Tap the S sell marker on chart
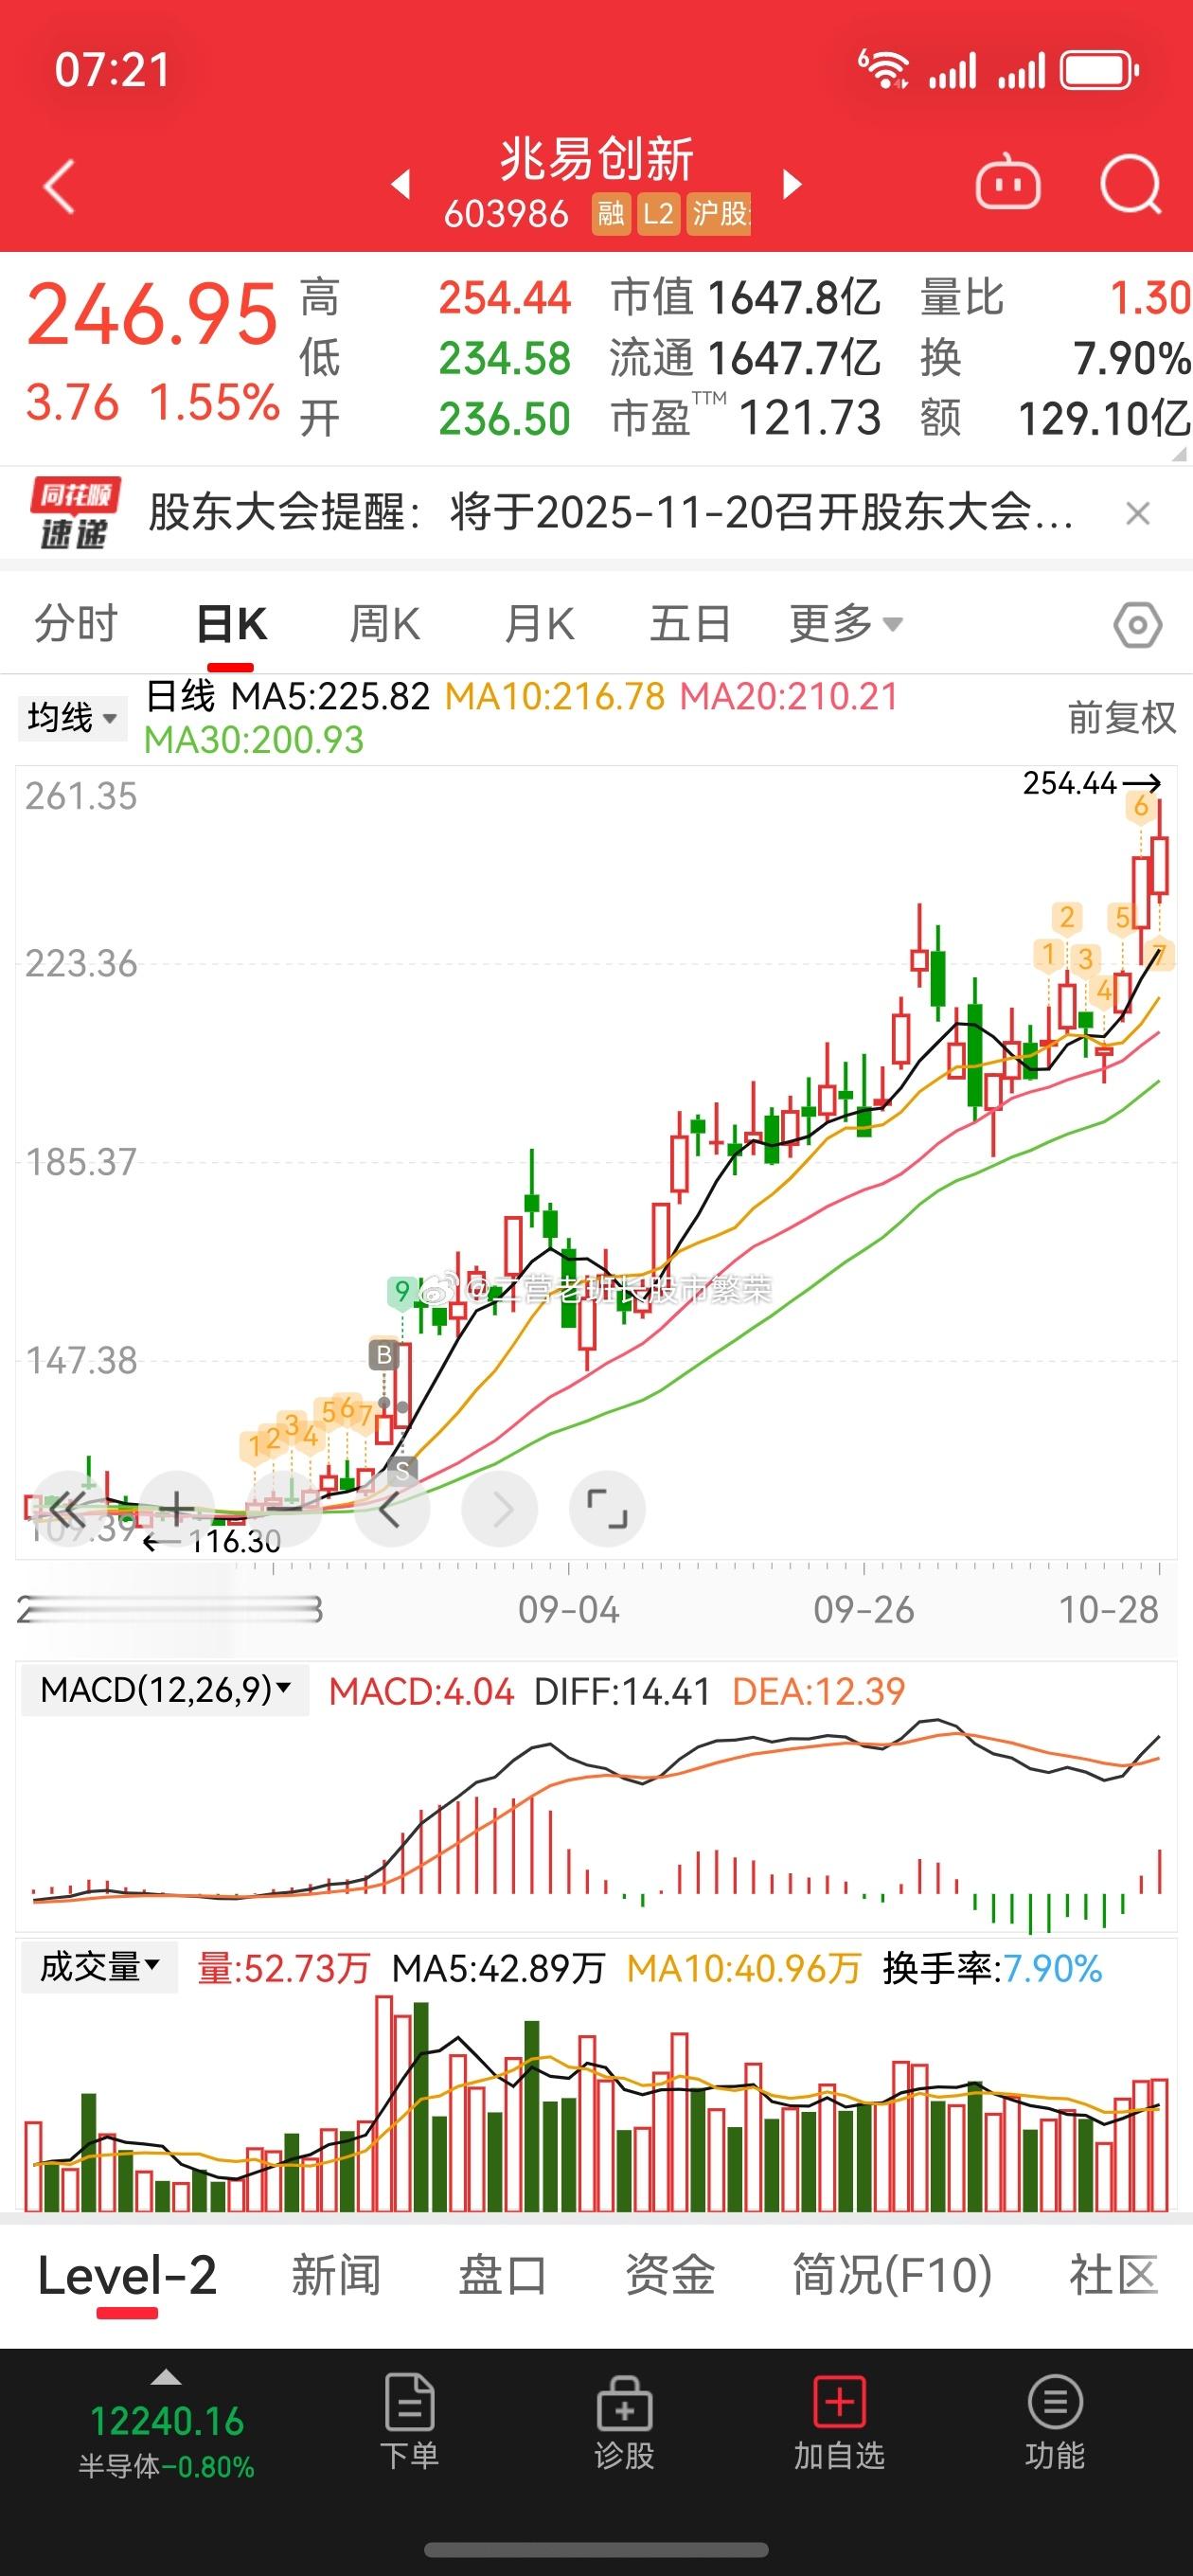Image resolution: width=1193 pixels, height=2576 pixels. click(x=402, y=1470)
